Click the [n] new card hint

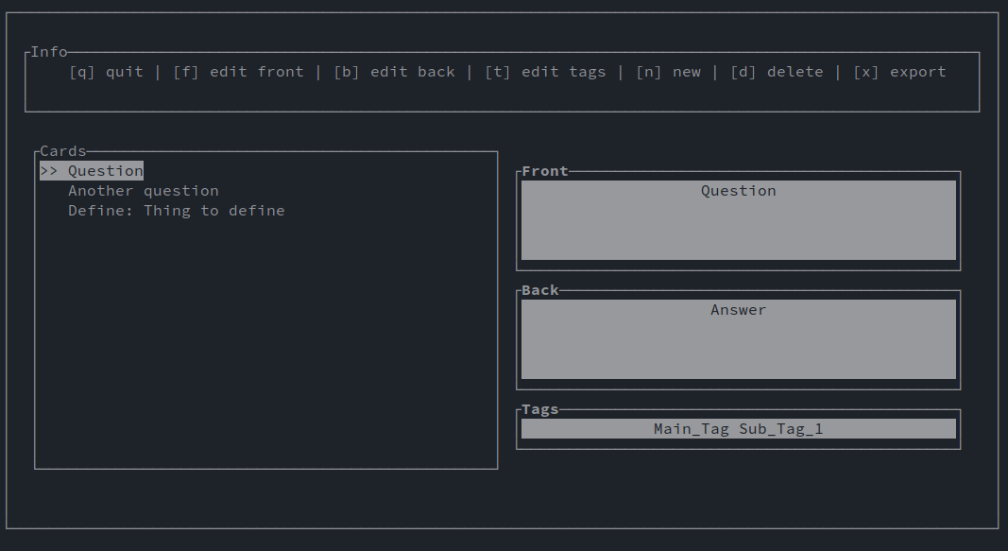point(669,72)
